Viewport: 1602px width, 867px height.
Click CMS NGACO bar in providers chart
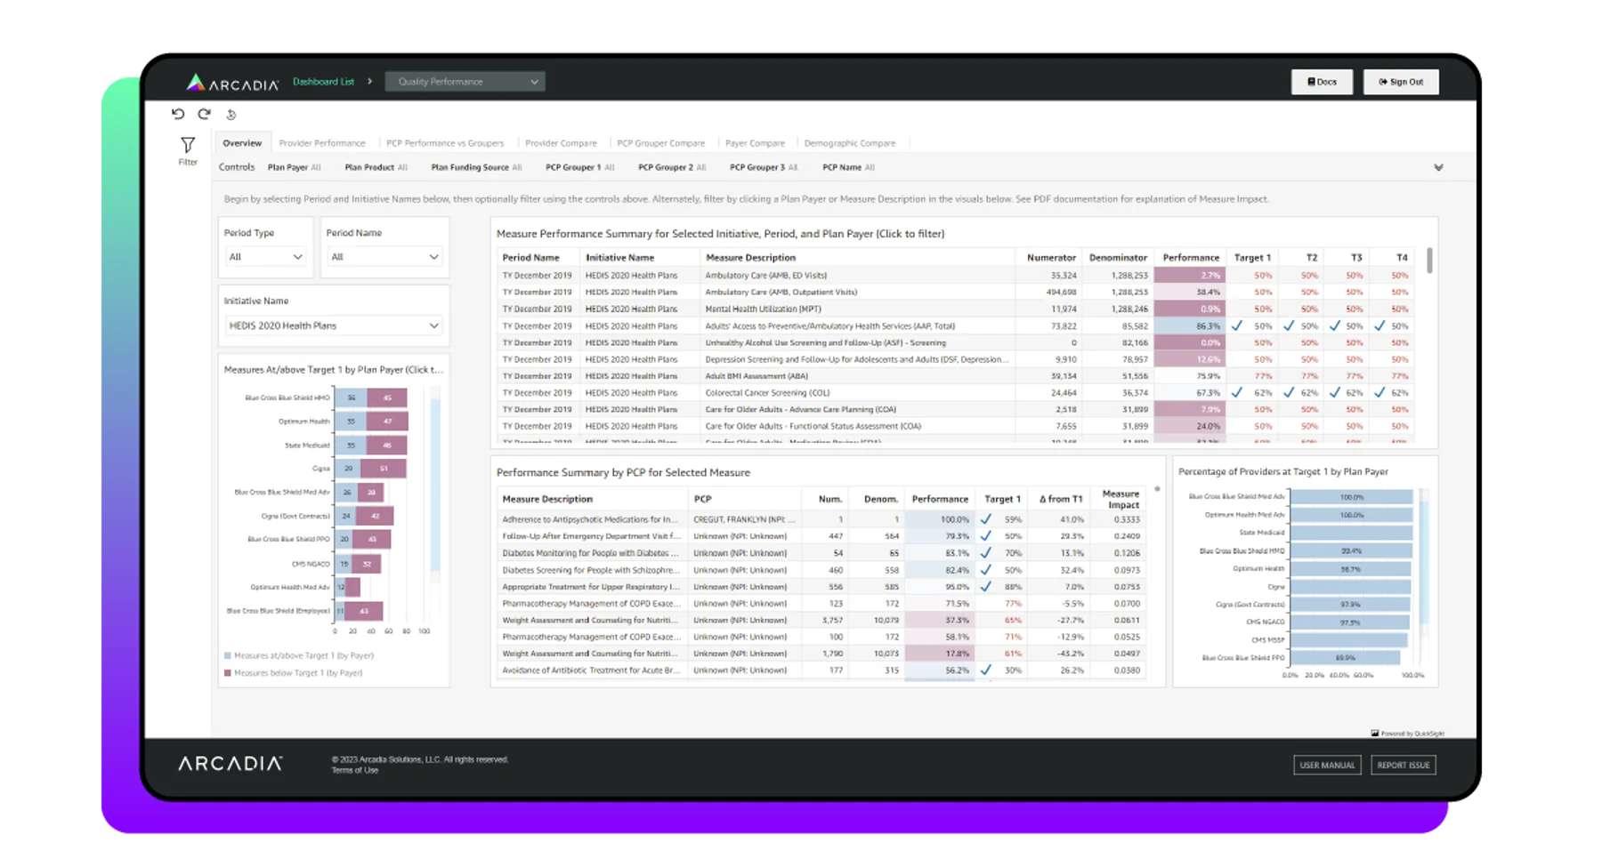click(x=1350, y=622)
